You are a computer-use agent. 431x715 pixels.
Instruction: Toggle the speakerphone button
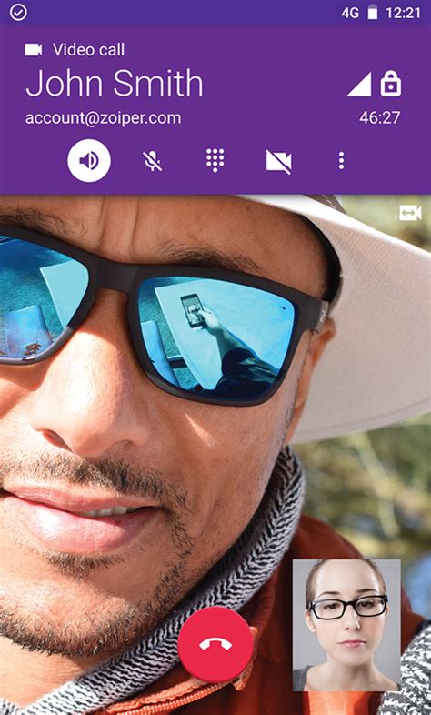[89, 161]
